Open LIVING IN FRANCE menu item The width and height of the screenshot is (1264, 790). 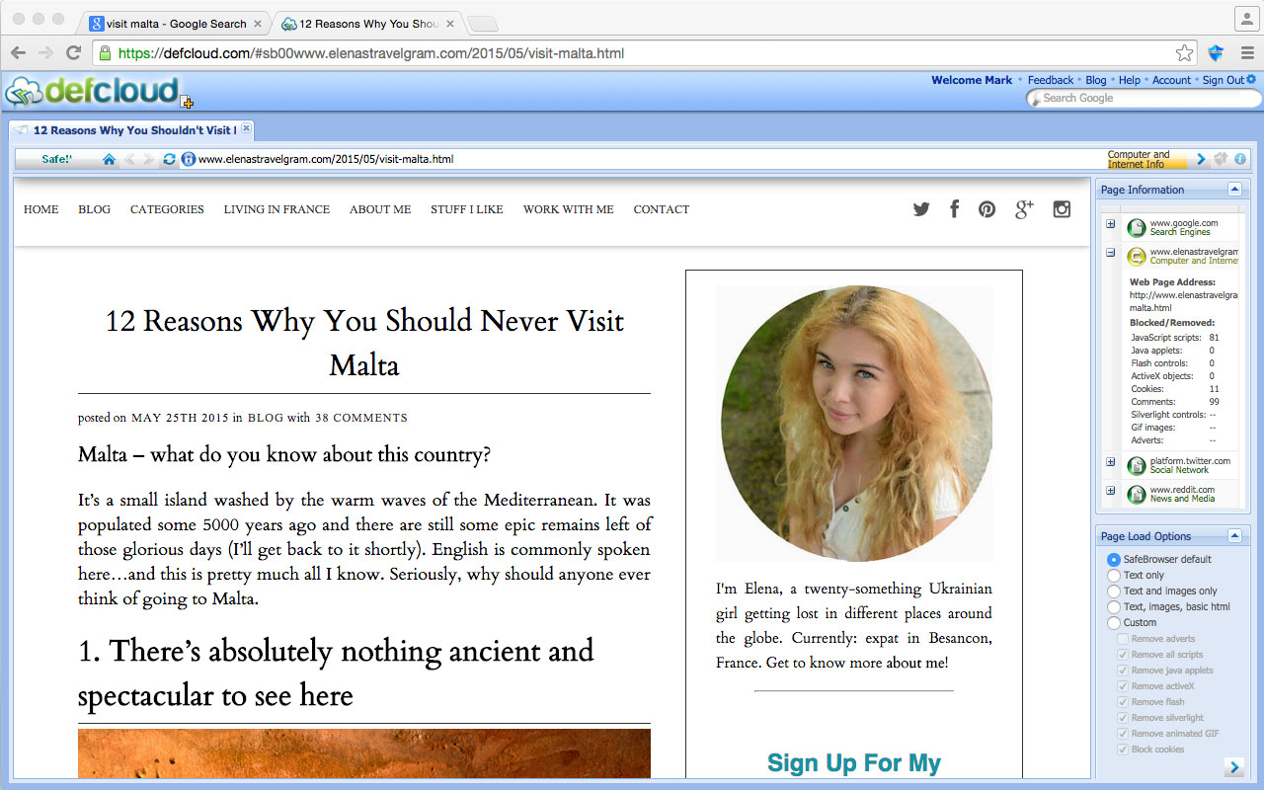click(276, 209)
